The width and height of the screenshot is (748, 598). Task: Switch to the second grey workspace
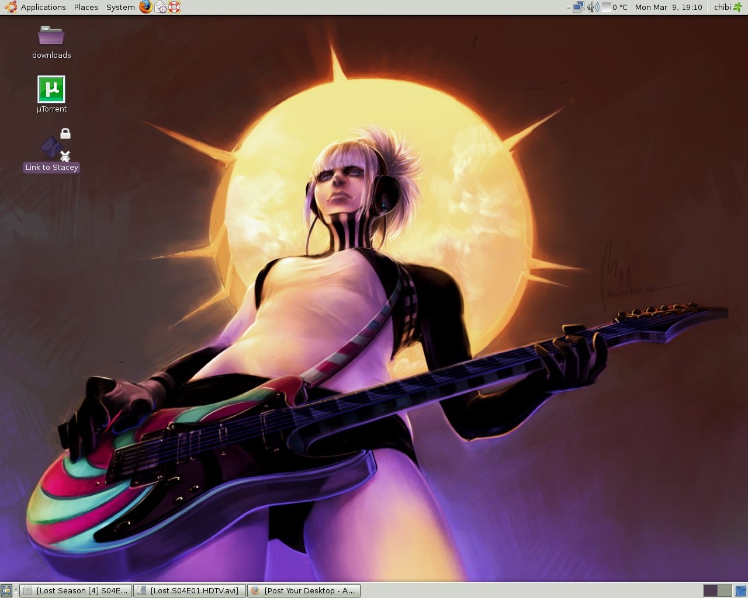click(725, 590)
